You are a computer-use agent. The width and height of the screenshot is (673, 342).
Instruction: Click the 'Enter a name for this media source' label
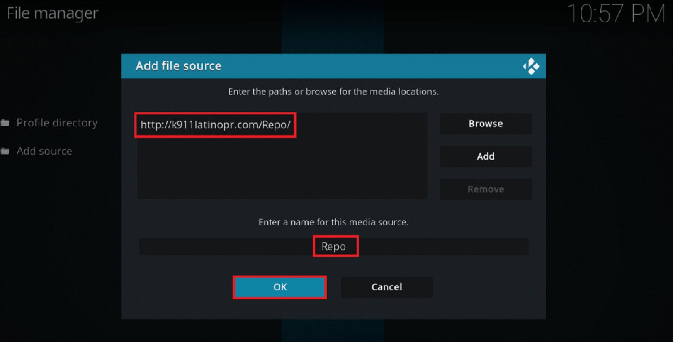[x=333, y=222]
